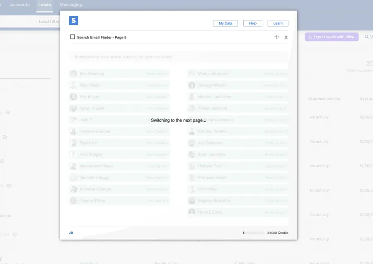Click Ben Manning's avatar

pos(73,74)
